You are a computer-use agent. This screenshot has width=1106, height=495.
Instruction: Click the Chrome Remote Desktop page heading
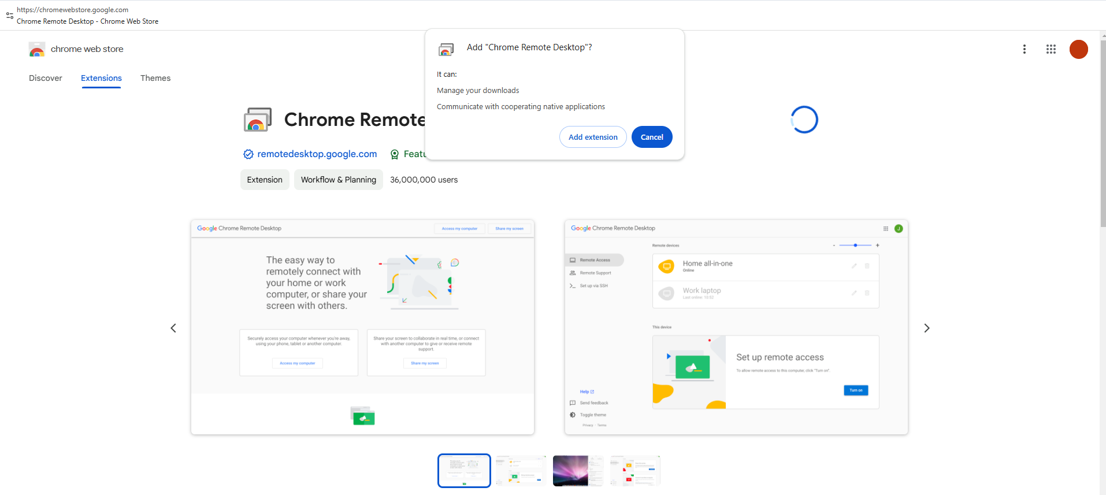[x=355, y=120]
